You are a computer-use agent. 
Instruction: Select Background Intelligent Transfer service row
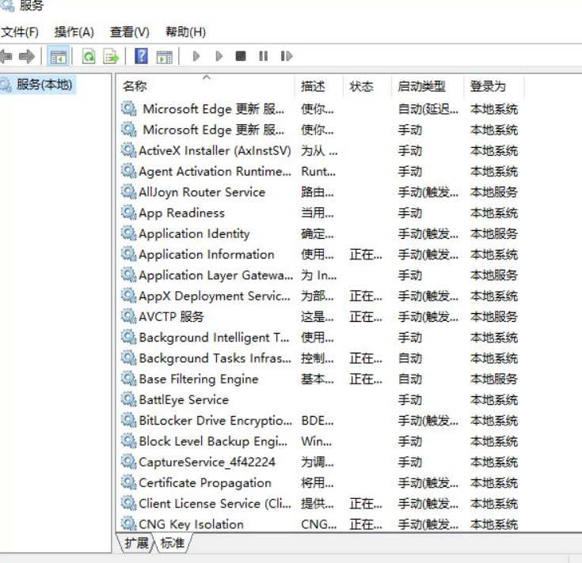tap(320, 338)
